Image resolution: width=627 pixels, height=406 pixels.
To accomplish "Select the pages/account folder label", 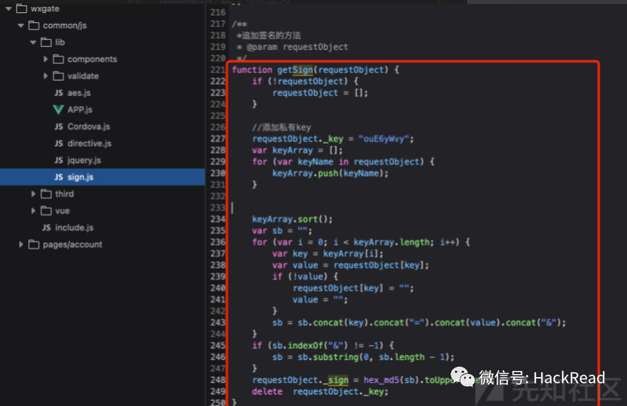I will (73, 244).
